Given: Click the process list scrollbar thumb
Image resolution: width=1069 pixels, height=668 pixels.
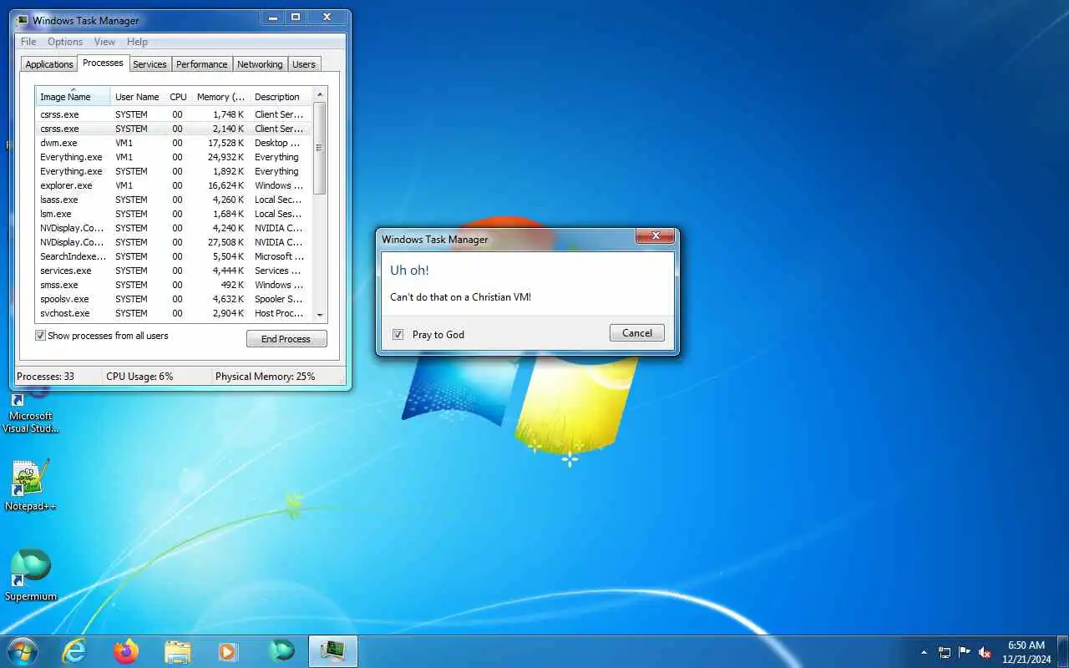Looking at the screenshot, I should (319, 148).
